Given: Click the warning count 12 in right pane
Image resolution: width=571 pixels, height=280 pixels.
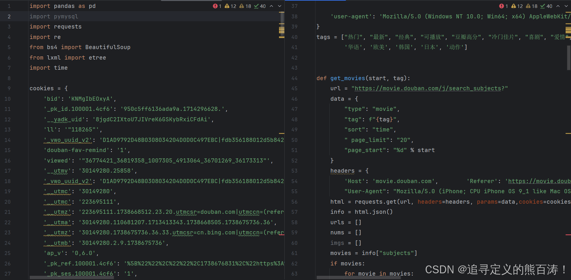Looking at the screenshot, I should [x=517, y=6].
